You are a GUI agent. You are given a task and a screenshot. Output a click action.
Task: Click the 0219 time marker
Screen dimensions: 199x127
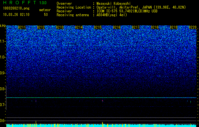[x=174, y=27]
